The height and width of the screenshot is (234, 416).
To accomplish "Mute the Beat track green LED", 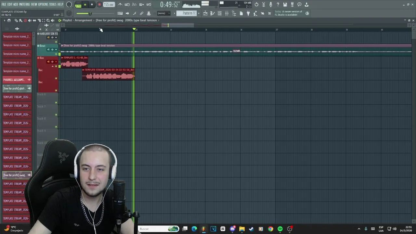I will [56, 54].
